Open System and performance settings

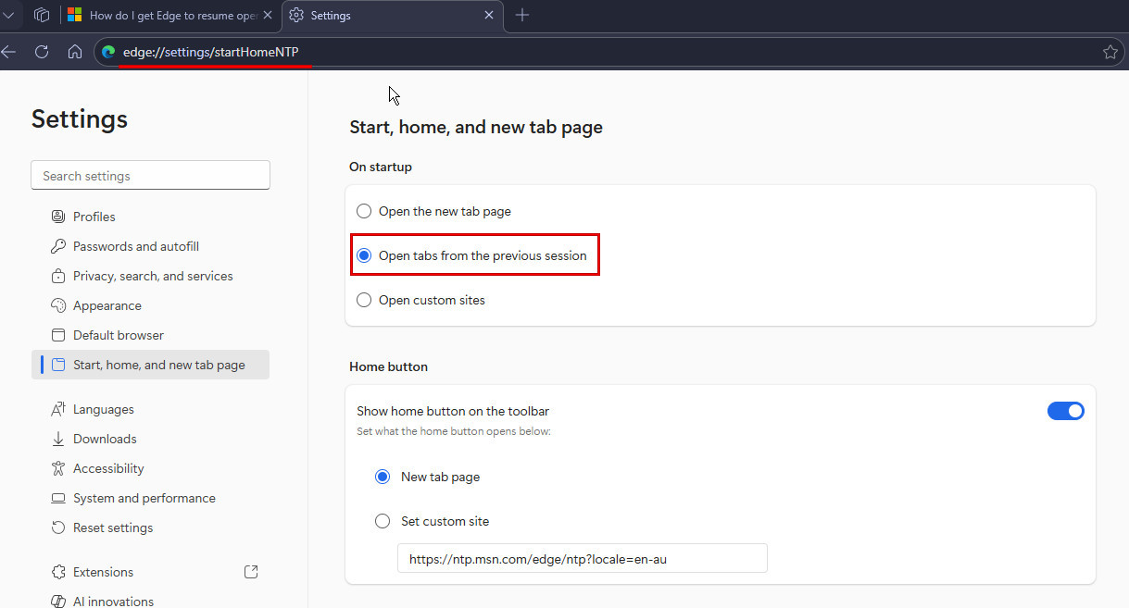click(x=143, y=497)
